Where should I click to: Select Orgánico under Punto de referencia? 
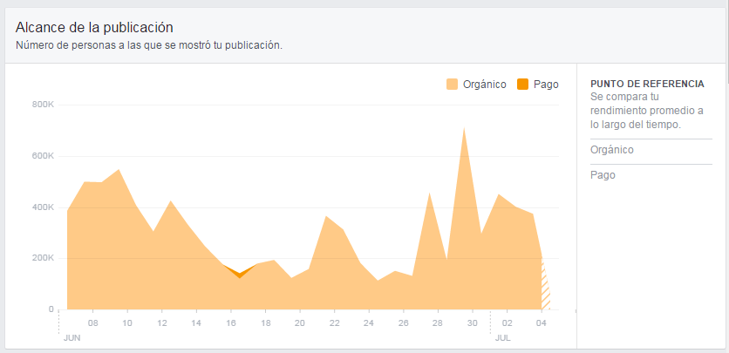(612, 150)
